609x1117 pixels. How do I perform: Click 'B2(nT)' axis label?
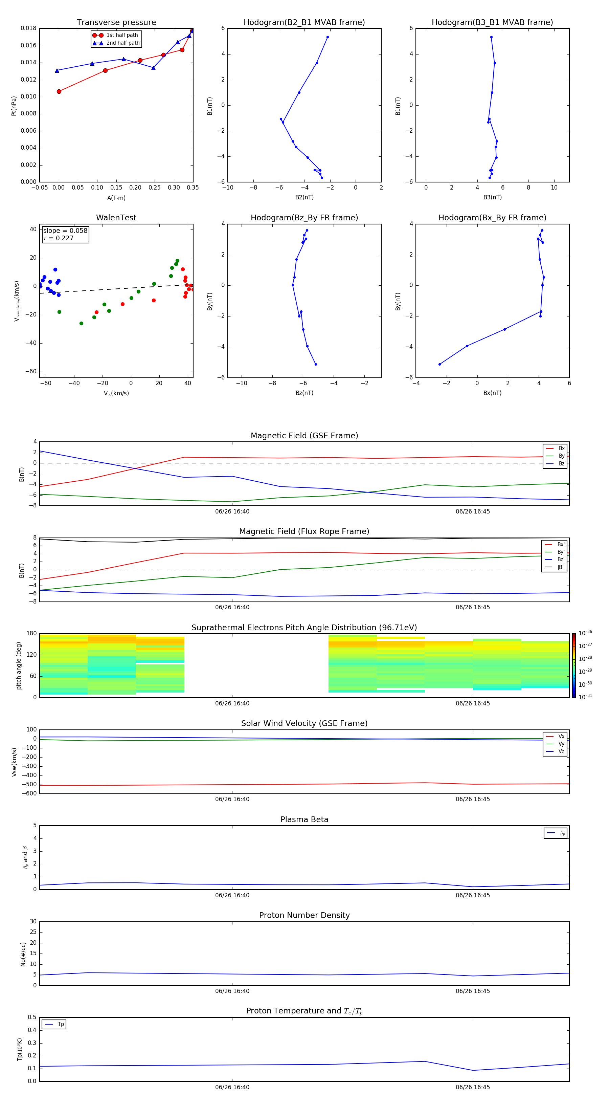tap(304, 197)
